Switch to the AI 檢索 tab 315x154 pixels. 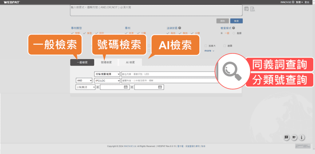click(130, 62)
